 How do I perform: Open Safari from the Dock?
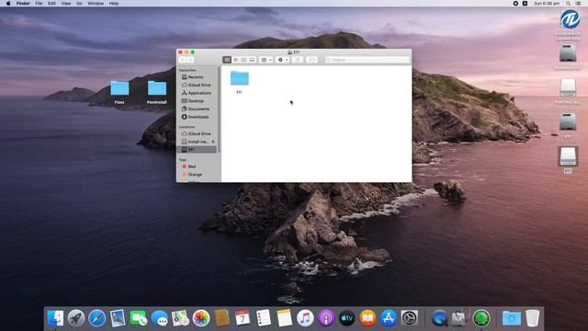[96, 318]
